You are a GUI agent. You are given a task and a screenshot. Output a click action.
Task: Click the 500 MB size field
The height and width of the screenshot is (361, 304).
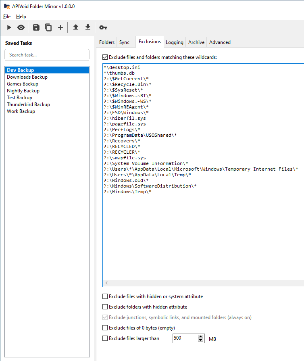185,338
